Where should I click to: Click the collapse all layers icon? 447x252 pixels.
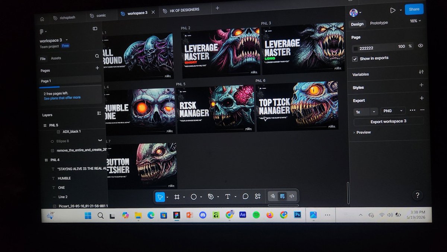coord(99,113)
